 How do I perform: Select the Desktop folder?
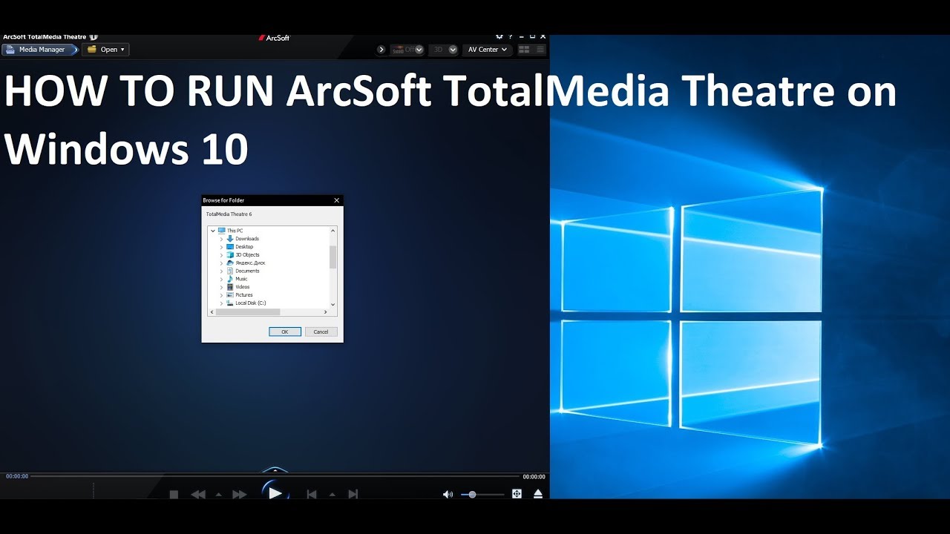(x=244, y=247)
